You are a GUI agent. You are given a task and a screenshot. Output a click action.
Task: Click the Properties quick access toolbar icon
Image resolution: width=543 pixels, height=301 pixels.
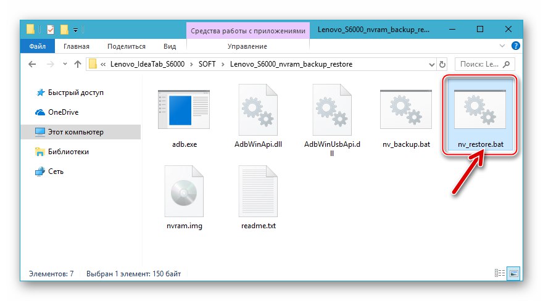51,30
